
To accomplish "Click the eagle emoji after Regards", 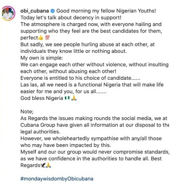I will coord(43,166).
